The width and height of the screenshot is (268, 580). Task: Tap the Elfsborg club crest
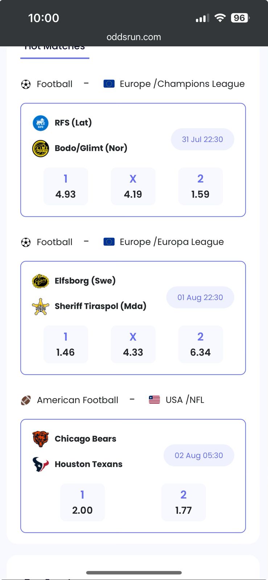tap(41, 281)
